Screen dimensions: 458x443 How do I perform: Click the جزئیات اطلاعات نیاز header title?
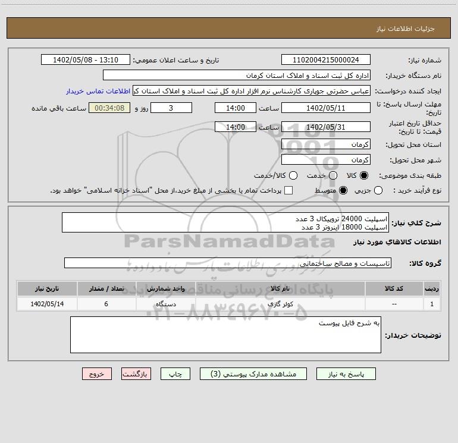tap(405, 29)
